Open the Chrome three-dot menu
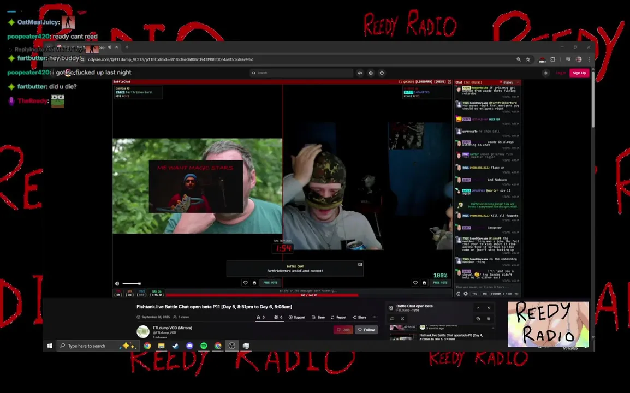The image size is (630, 393). tap(589, 59)
